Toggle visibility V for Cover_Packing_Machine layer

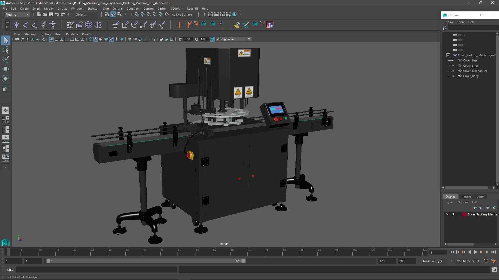tap(447, 214)
